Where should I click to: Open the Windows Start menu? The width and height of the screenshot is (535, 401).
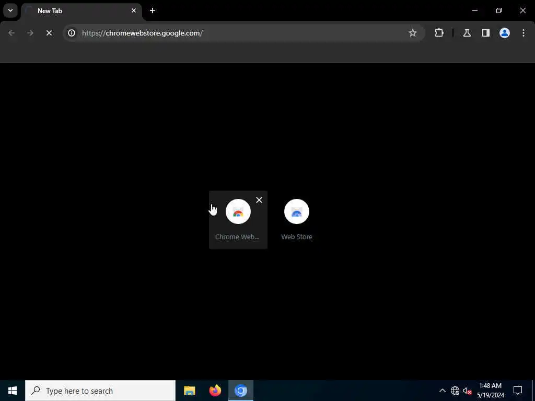[x=13, y=391]
